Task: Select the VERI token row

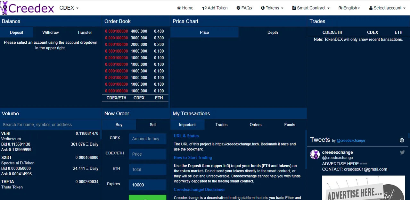Action: pyautogui.click(x=50, y=142)
